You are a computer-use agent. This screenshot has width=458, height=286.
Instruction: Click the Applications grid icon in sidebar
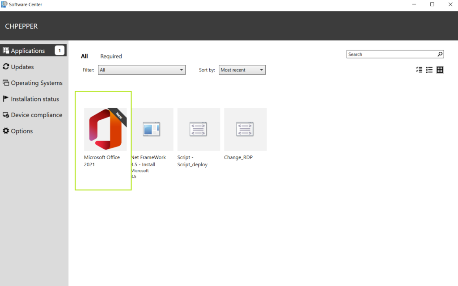click(6, 50)
